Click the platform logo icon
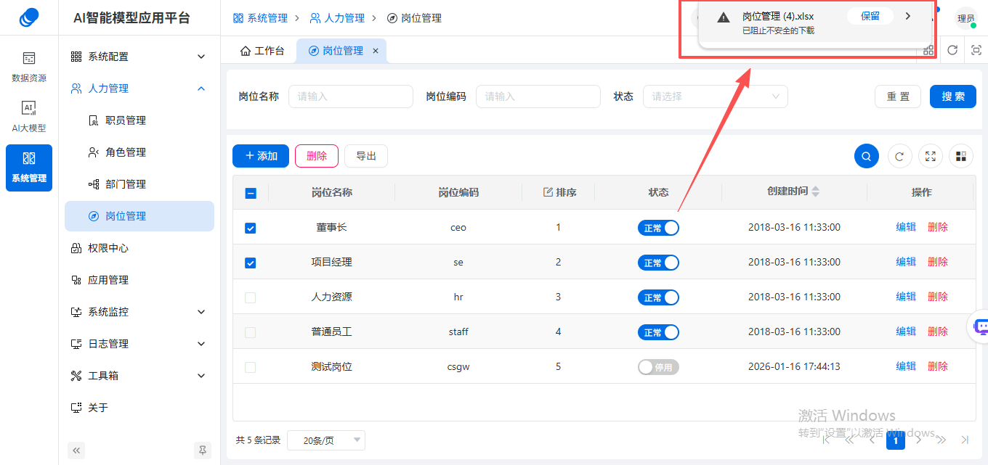988x465 pixels. click(29, 17)
